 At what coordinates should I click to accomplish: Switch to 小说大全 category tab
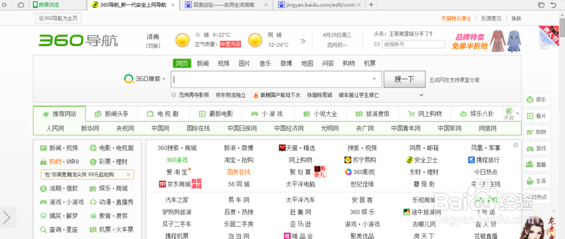coord(320,114)
